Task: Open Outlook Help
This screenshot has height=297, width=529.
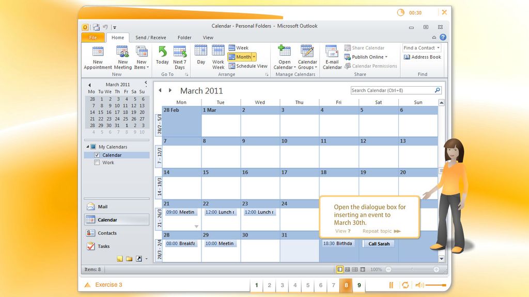Action: coord(443,37)
